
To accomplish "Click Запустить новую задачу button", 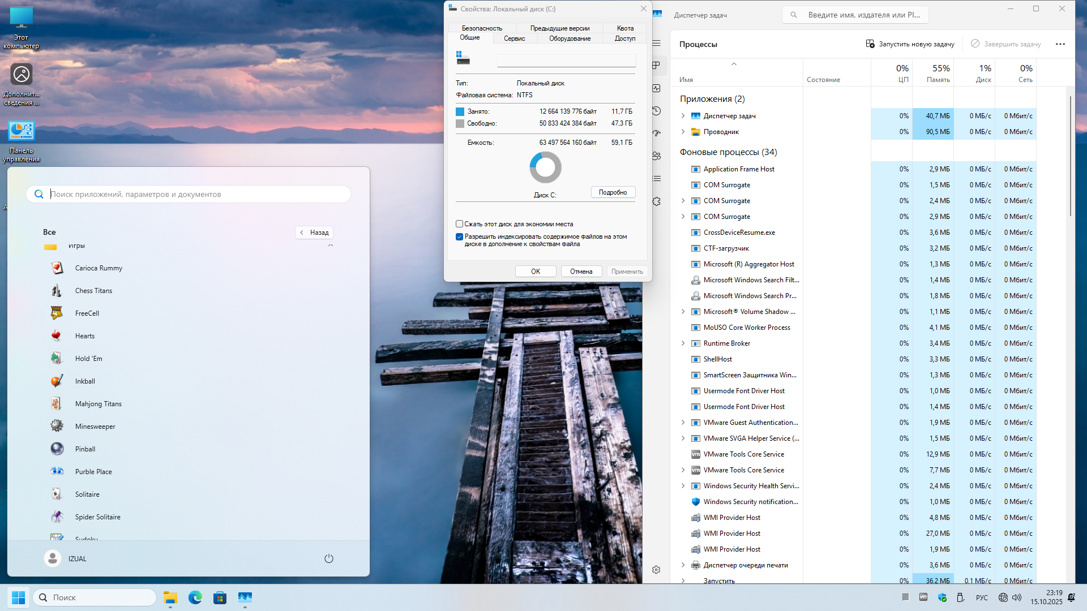I will pyautogui.click(x=910, y=44).
